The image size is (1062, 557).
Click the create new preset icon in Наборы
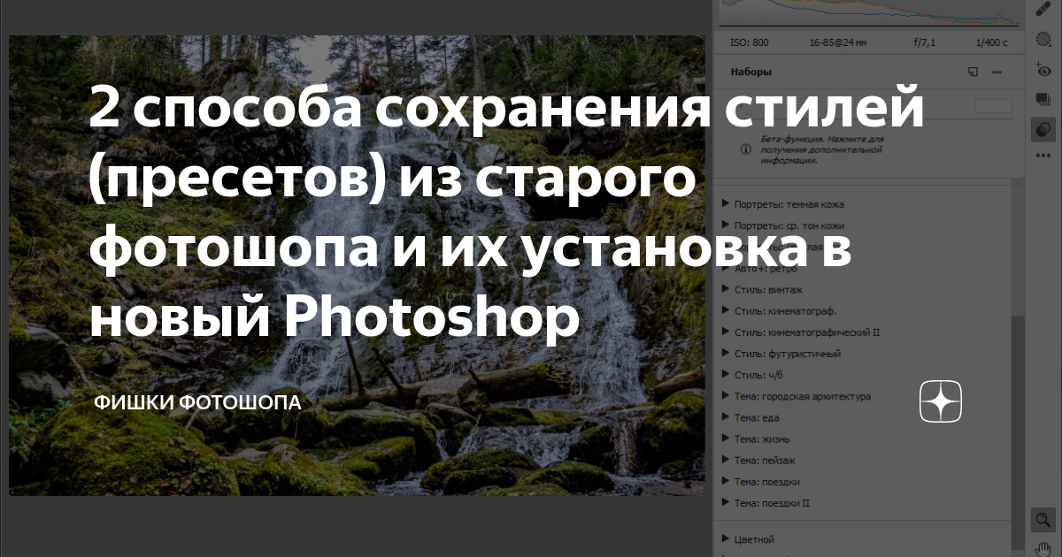coord(973,72)
